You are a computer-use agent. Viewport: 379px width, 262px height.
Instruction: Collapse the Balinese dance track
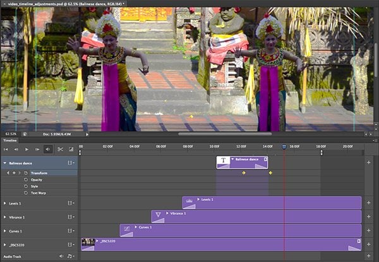pyautogui.click(x=4, y=162)
